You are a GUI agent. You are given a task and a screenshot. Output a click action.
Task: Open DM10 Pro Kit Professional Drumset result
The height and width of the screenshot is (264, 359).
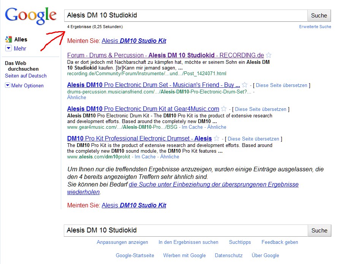tap(139, 139)
